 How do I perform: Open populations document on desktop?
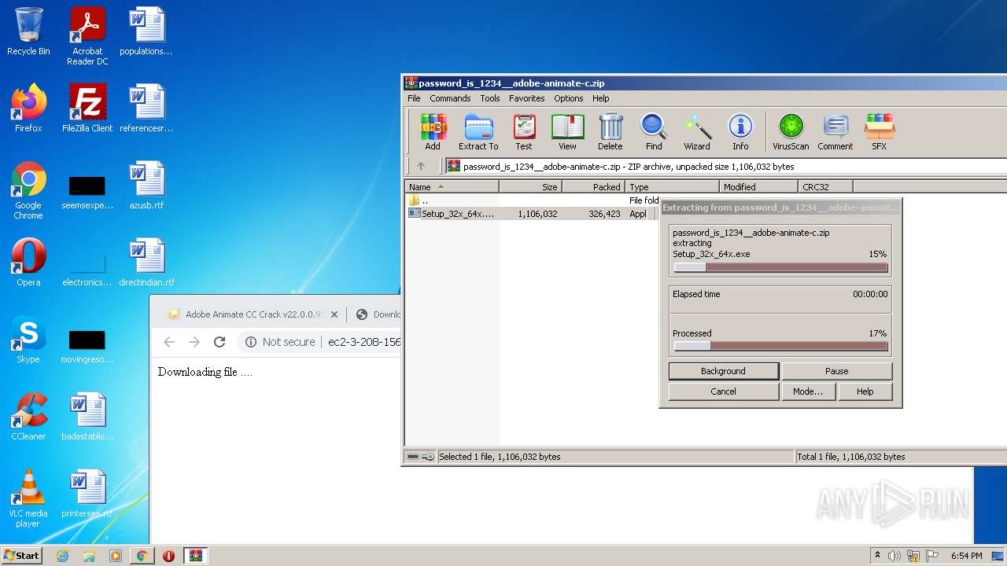[146, 31]
